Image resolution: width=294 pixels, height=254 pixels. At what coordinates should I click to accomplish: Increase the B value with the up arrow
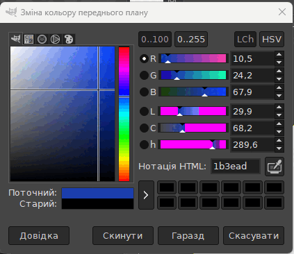coord(279,88)
